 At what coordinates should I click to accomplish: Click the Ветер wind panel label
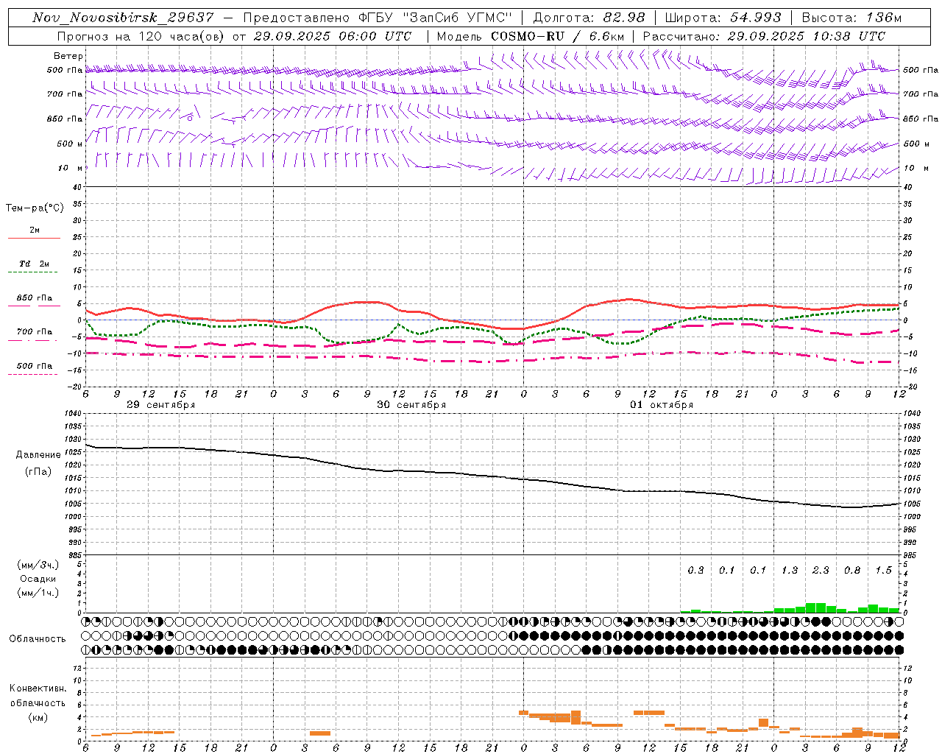(x=68, y=56)
